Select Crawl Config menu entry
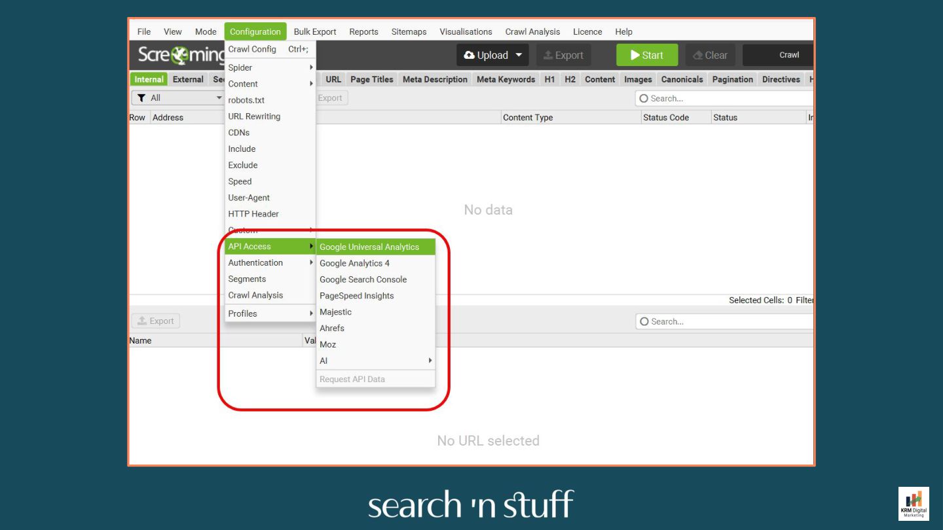Screen dimensions: 943x530 [x=270, y=49]
